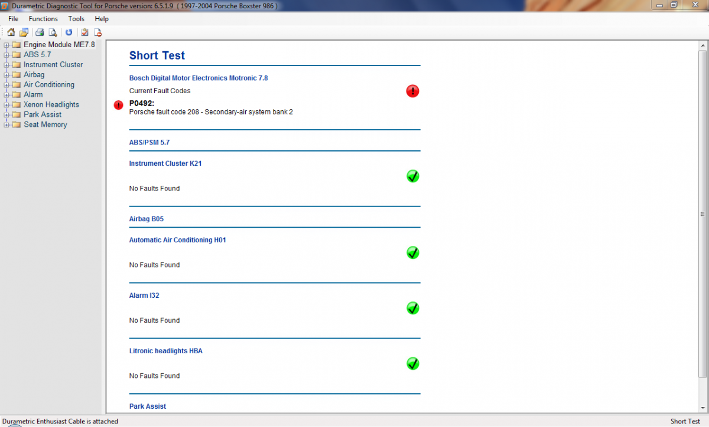Expand the Seat Memory tree node
Viewport: 709px width, 427px height.
coord(6,125)
